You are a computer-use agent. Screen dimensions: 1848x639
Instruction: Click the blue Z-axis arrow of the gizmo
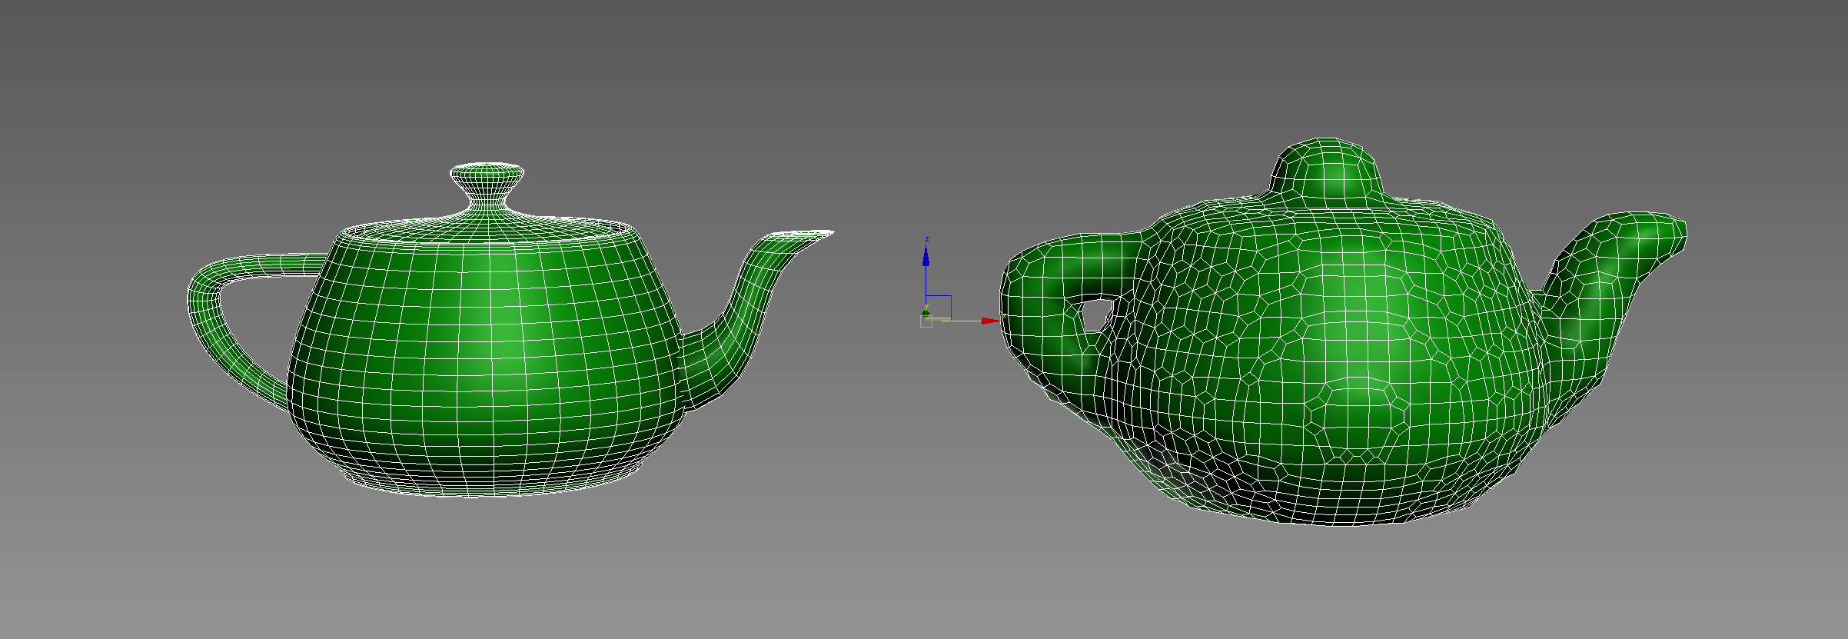[926, 256]
